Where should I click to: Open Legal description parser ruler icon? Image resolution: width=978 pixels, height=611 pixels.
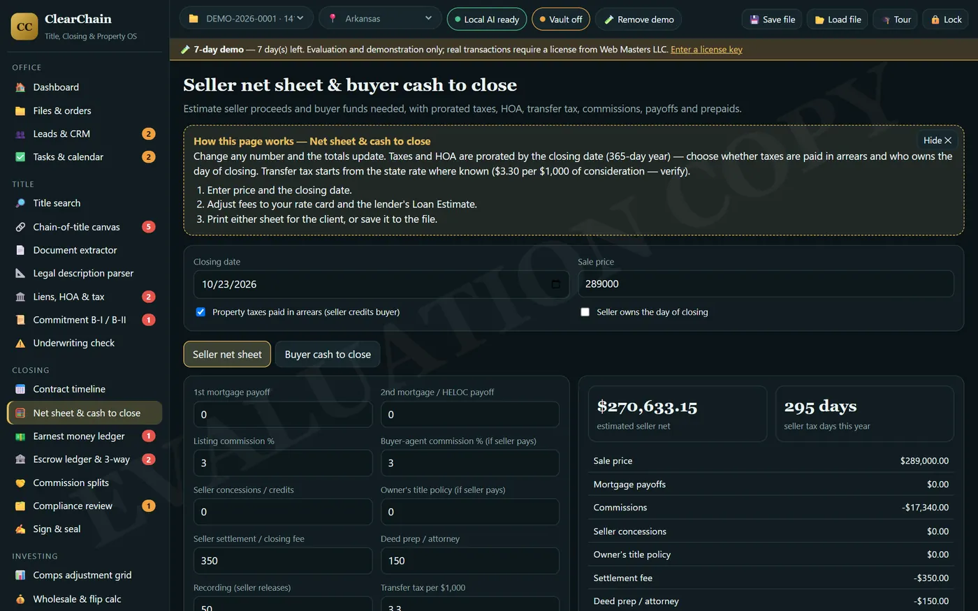point(20,273)
